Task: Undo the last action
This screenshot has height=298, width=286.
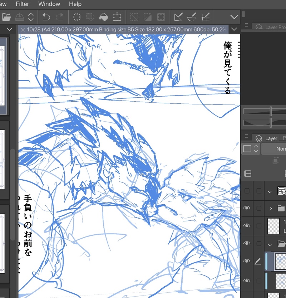Action: (46, 17)
